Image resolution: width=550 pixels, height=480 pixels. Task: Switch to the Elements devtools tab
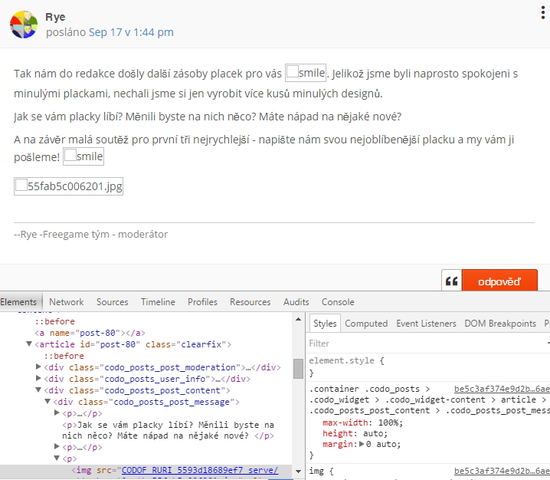[x=19, y=302]
